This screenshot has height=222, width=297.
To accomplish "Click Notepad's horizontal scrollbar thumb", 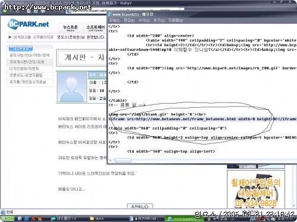I will [123, 160].
